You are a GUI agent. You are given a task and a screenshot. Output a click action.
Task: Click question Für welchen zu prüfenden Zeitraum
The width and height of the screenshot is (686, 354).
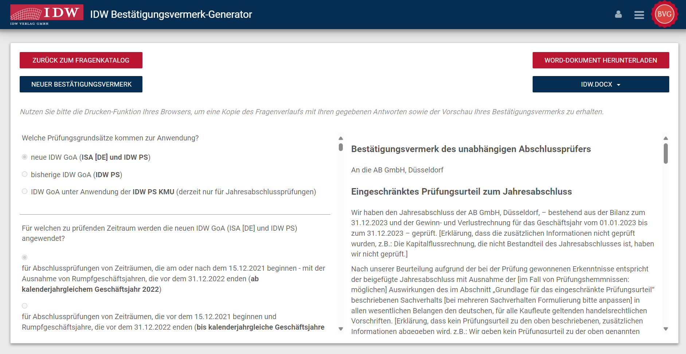pos(160,233)
